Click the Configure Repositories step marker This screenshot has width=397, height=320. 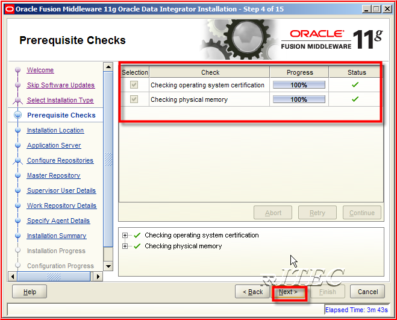17,161
